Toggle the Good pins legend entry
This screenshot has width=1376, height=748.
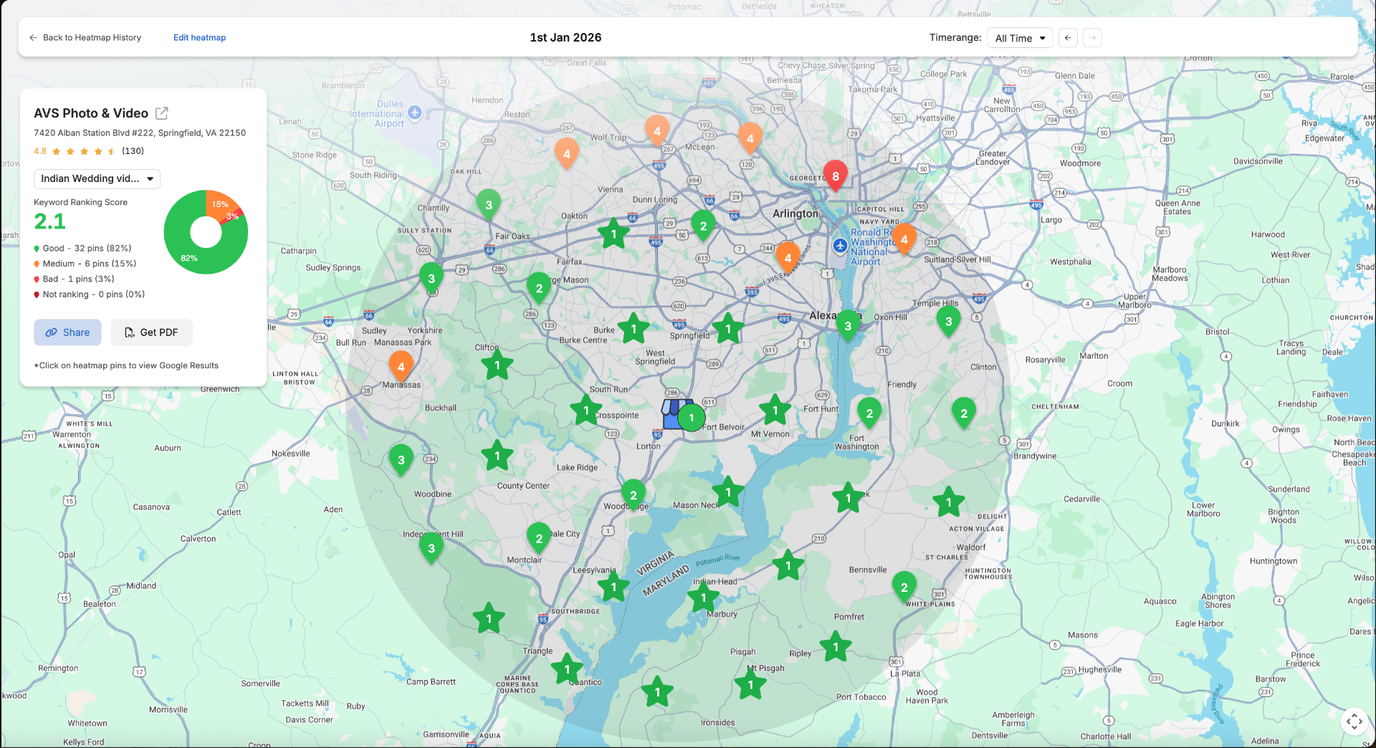pos(83,248)
